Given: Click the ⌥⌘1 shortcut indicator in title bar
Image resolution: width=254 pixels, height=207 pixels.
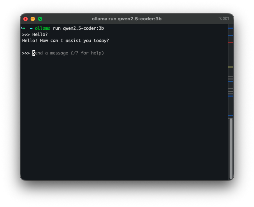Looking at the screenshot, I should coord(224,19).
